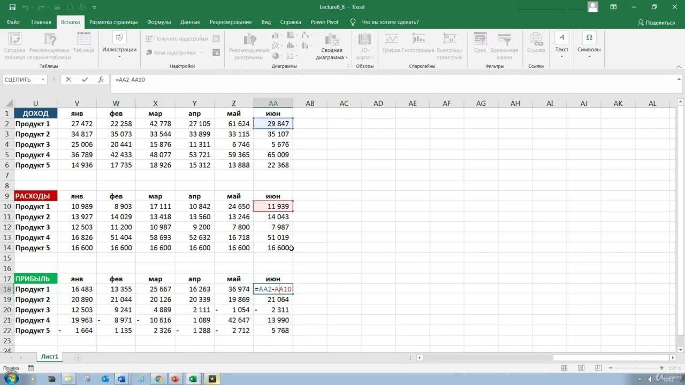Switch to Normal view in the status bar
Image resolution: width=685 pixels, height=385 pixels.
[564, 368]
